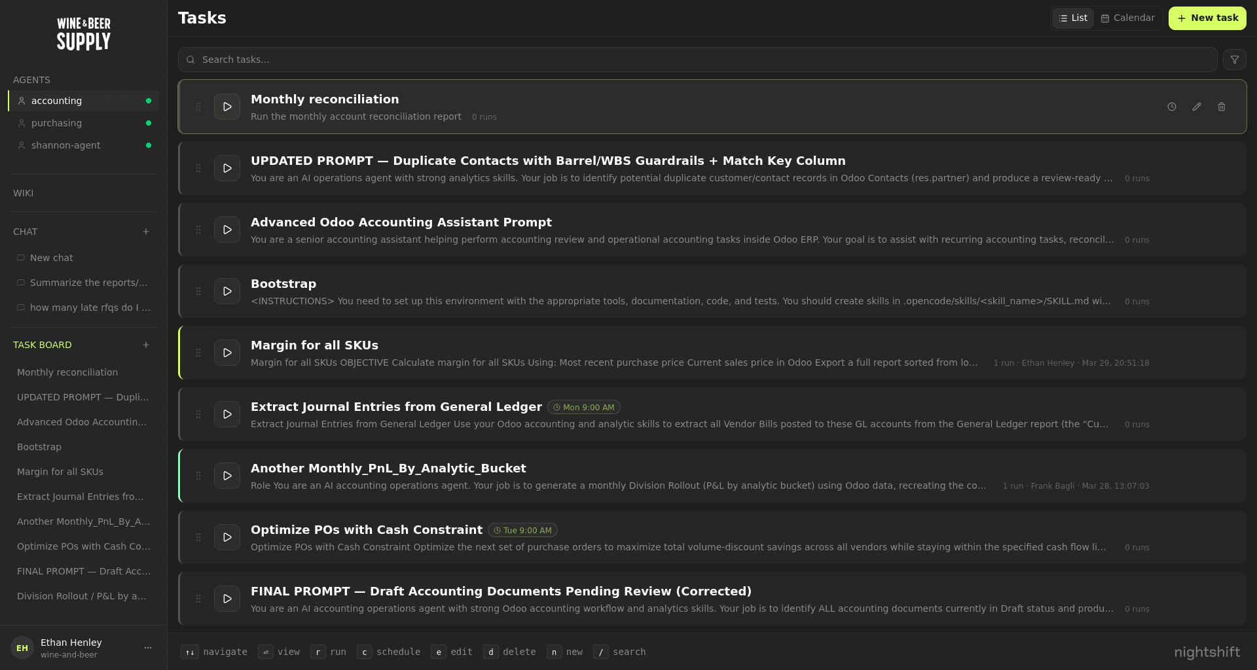
Task: Open the schedule clock icon on Monthly reconciliation
Action: [x=1172, y=106]
